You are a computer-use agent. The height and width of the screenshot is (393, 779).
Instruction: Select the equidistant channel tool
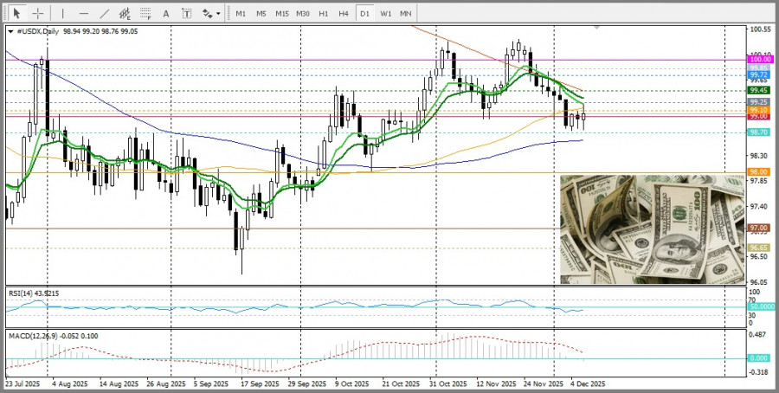pos(125,13)
